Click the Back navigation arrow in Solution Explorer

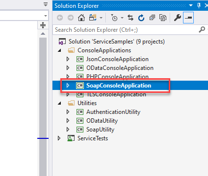tap(60, 18)
